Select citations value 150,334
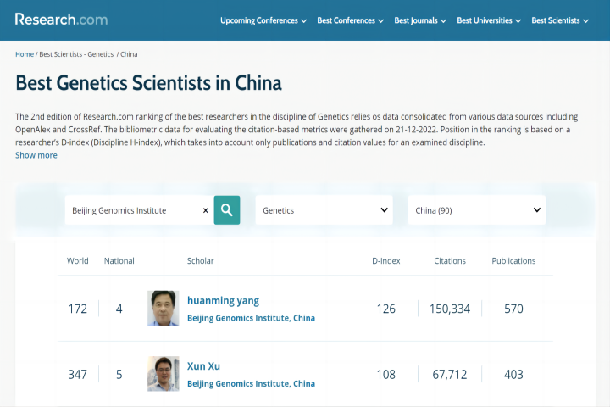Screen dimensions: 610x407 point(450,309)
